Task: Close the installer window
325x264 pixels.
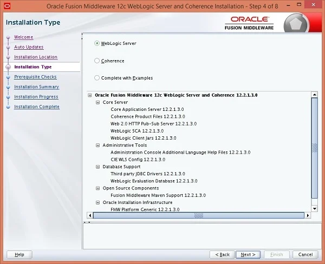Action: [x=314, y=4]
